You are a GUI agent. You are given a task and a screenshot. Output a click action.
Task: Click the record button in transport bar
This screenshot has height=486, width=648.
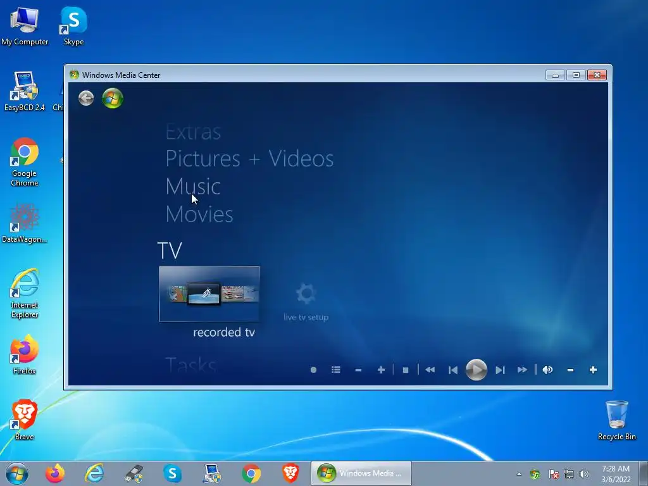click(313, 370)
